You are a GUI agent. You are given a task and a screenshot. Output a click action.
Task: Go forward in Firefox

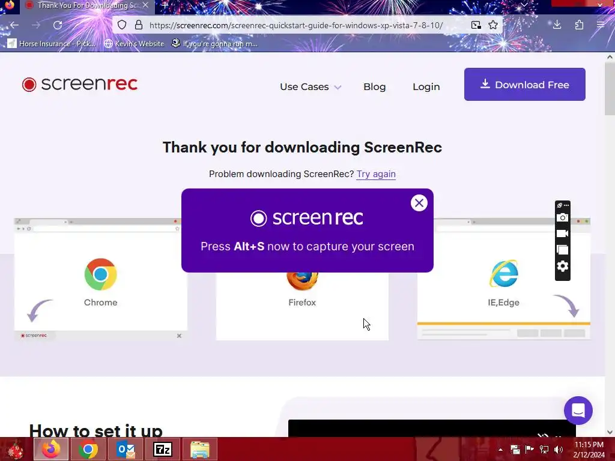[36, 25]
